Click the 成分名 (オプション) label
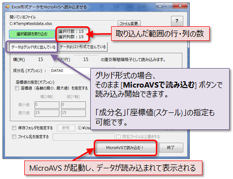Viewport: 233px width, 179px height. tap(29, 71)
